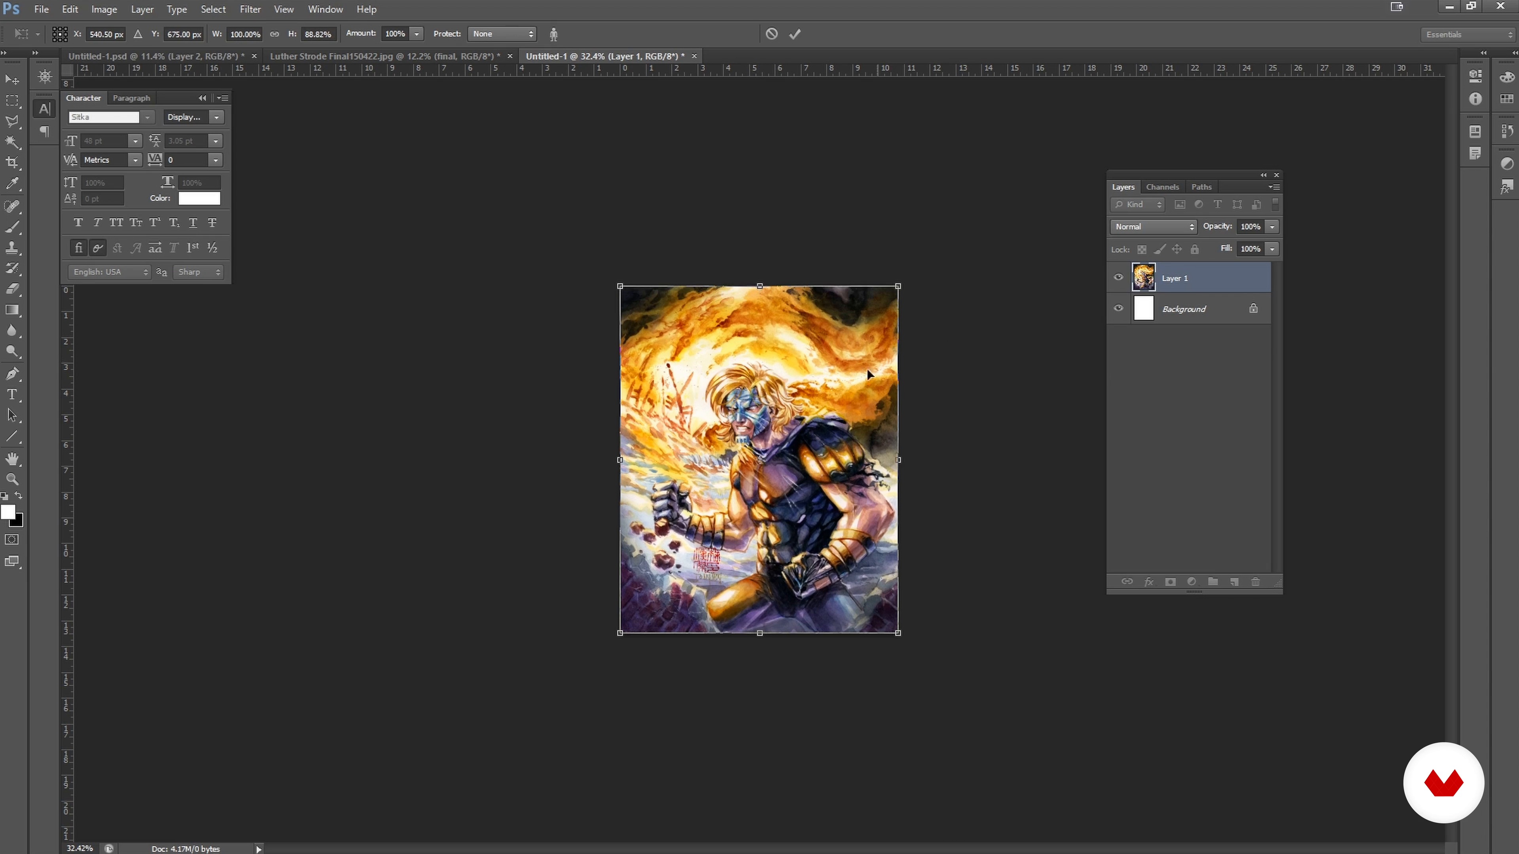Open the Amount slider dropdown arrow
This screenshot has height=854, width=1519.
pos(416,34)
